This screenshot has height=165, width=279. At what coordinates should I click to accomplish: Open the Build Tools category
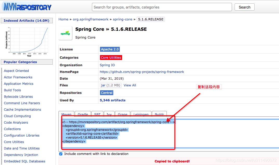(12, 90)
